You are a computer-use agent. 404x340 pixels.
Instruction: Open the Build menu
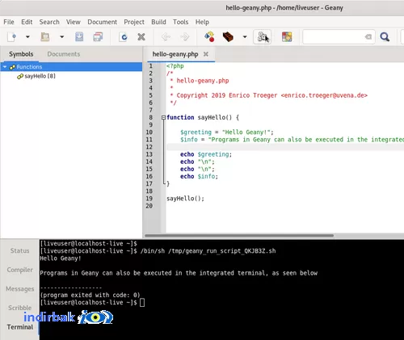click(158, 22)
